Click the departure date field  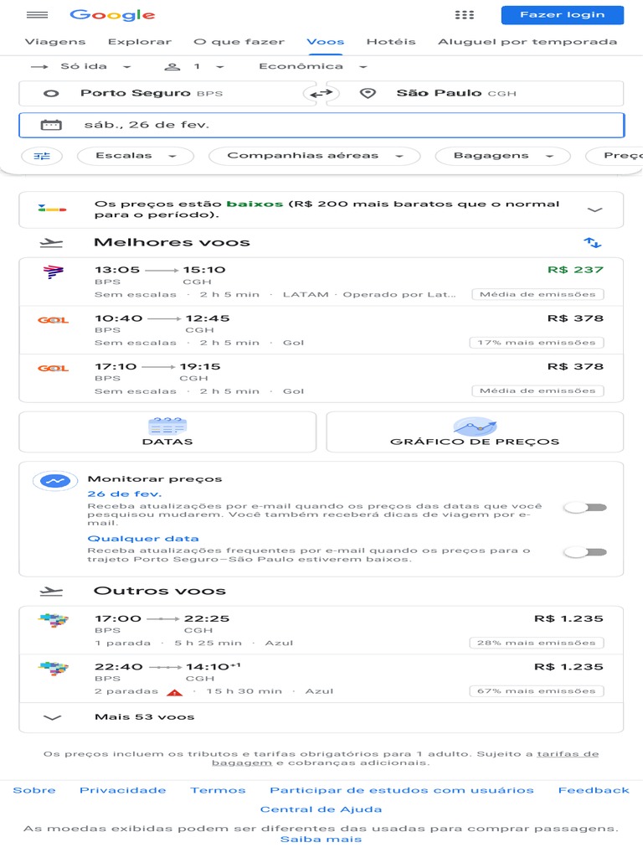[x=321, y=125]
